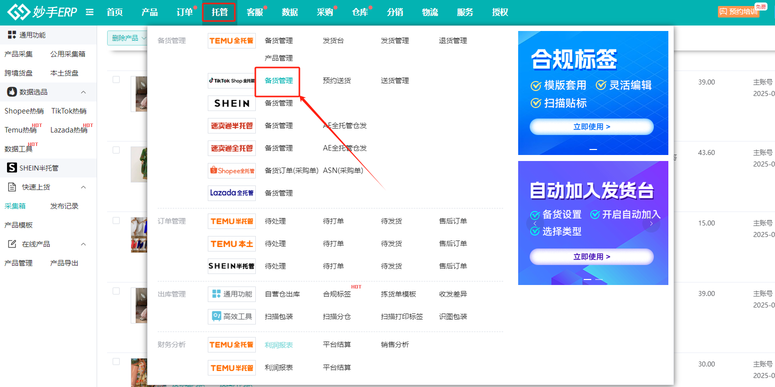Open the 物流 top menu
Screen dimensions: 775x387
(430, 12)
